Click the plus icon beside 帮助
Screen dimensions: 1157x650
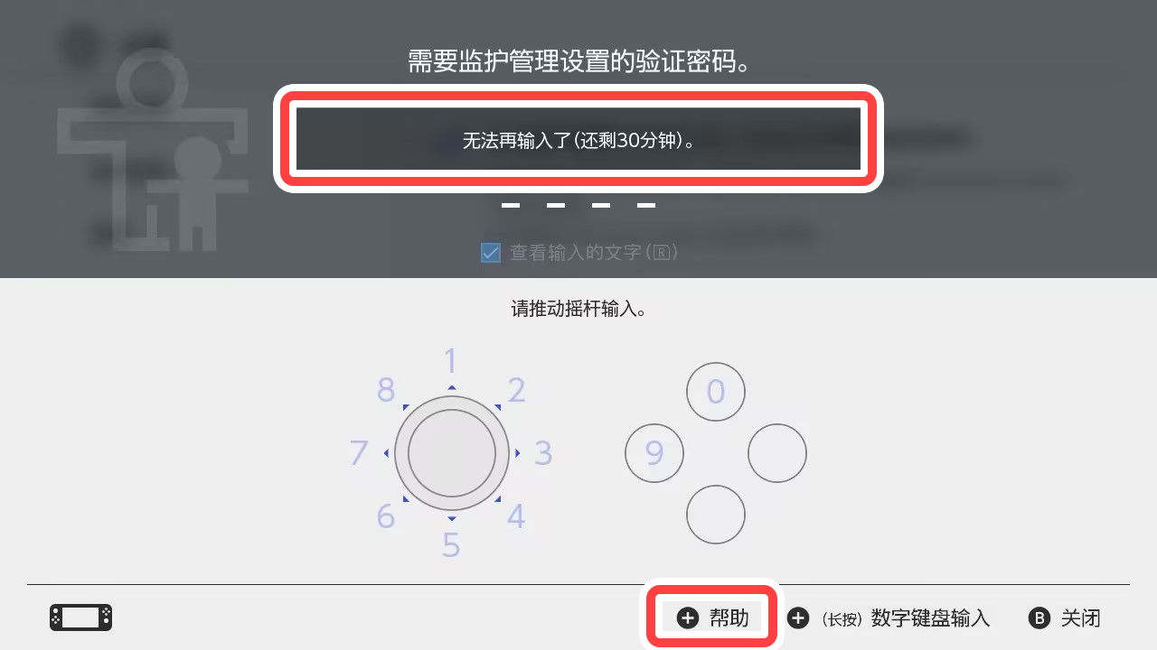[688, 618]
